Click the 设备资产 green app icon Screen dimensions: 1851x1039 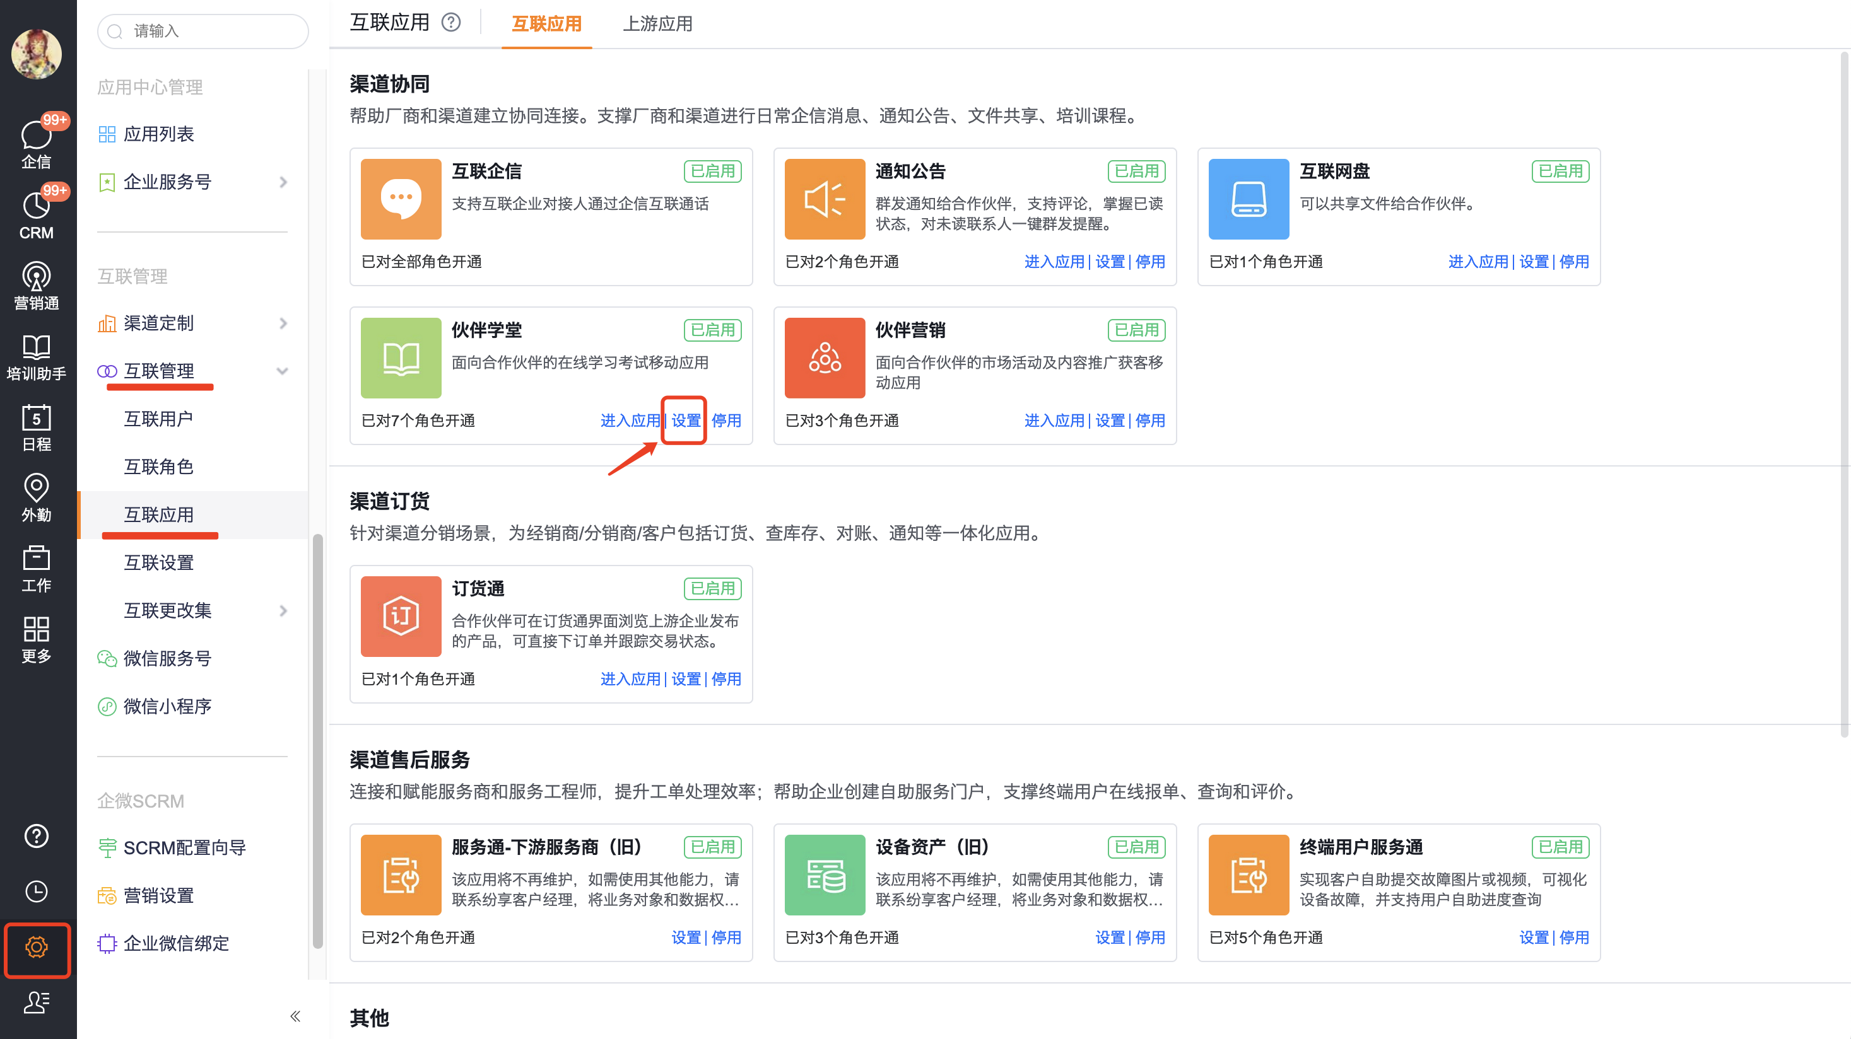pyautogui.click(x=825, y=874)
